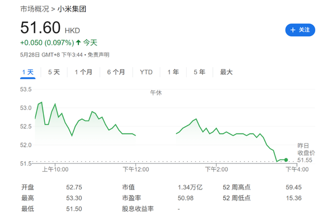Screen dimensions: 317x216
Task: Click the 52.0 y-axis value
Action: click(26, 145)
